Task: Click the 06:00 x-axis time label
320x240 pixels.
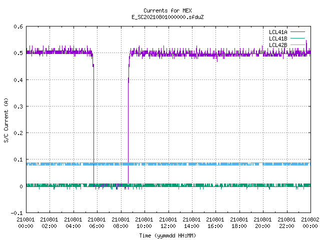Action: [x=96, y=226]
